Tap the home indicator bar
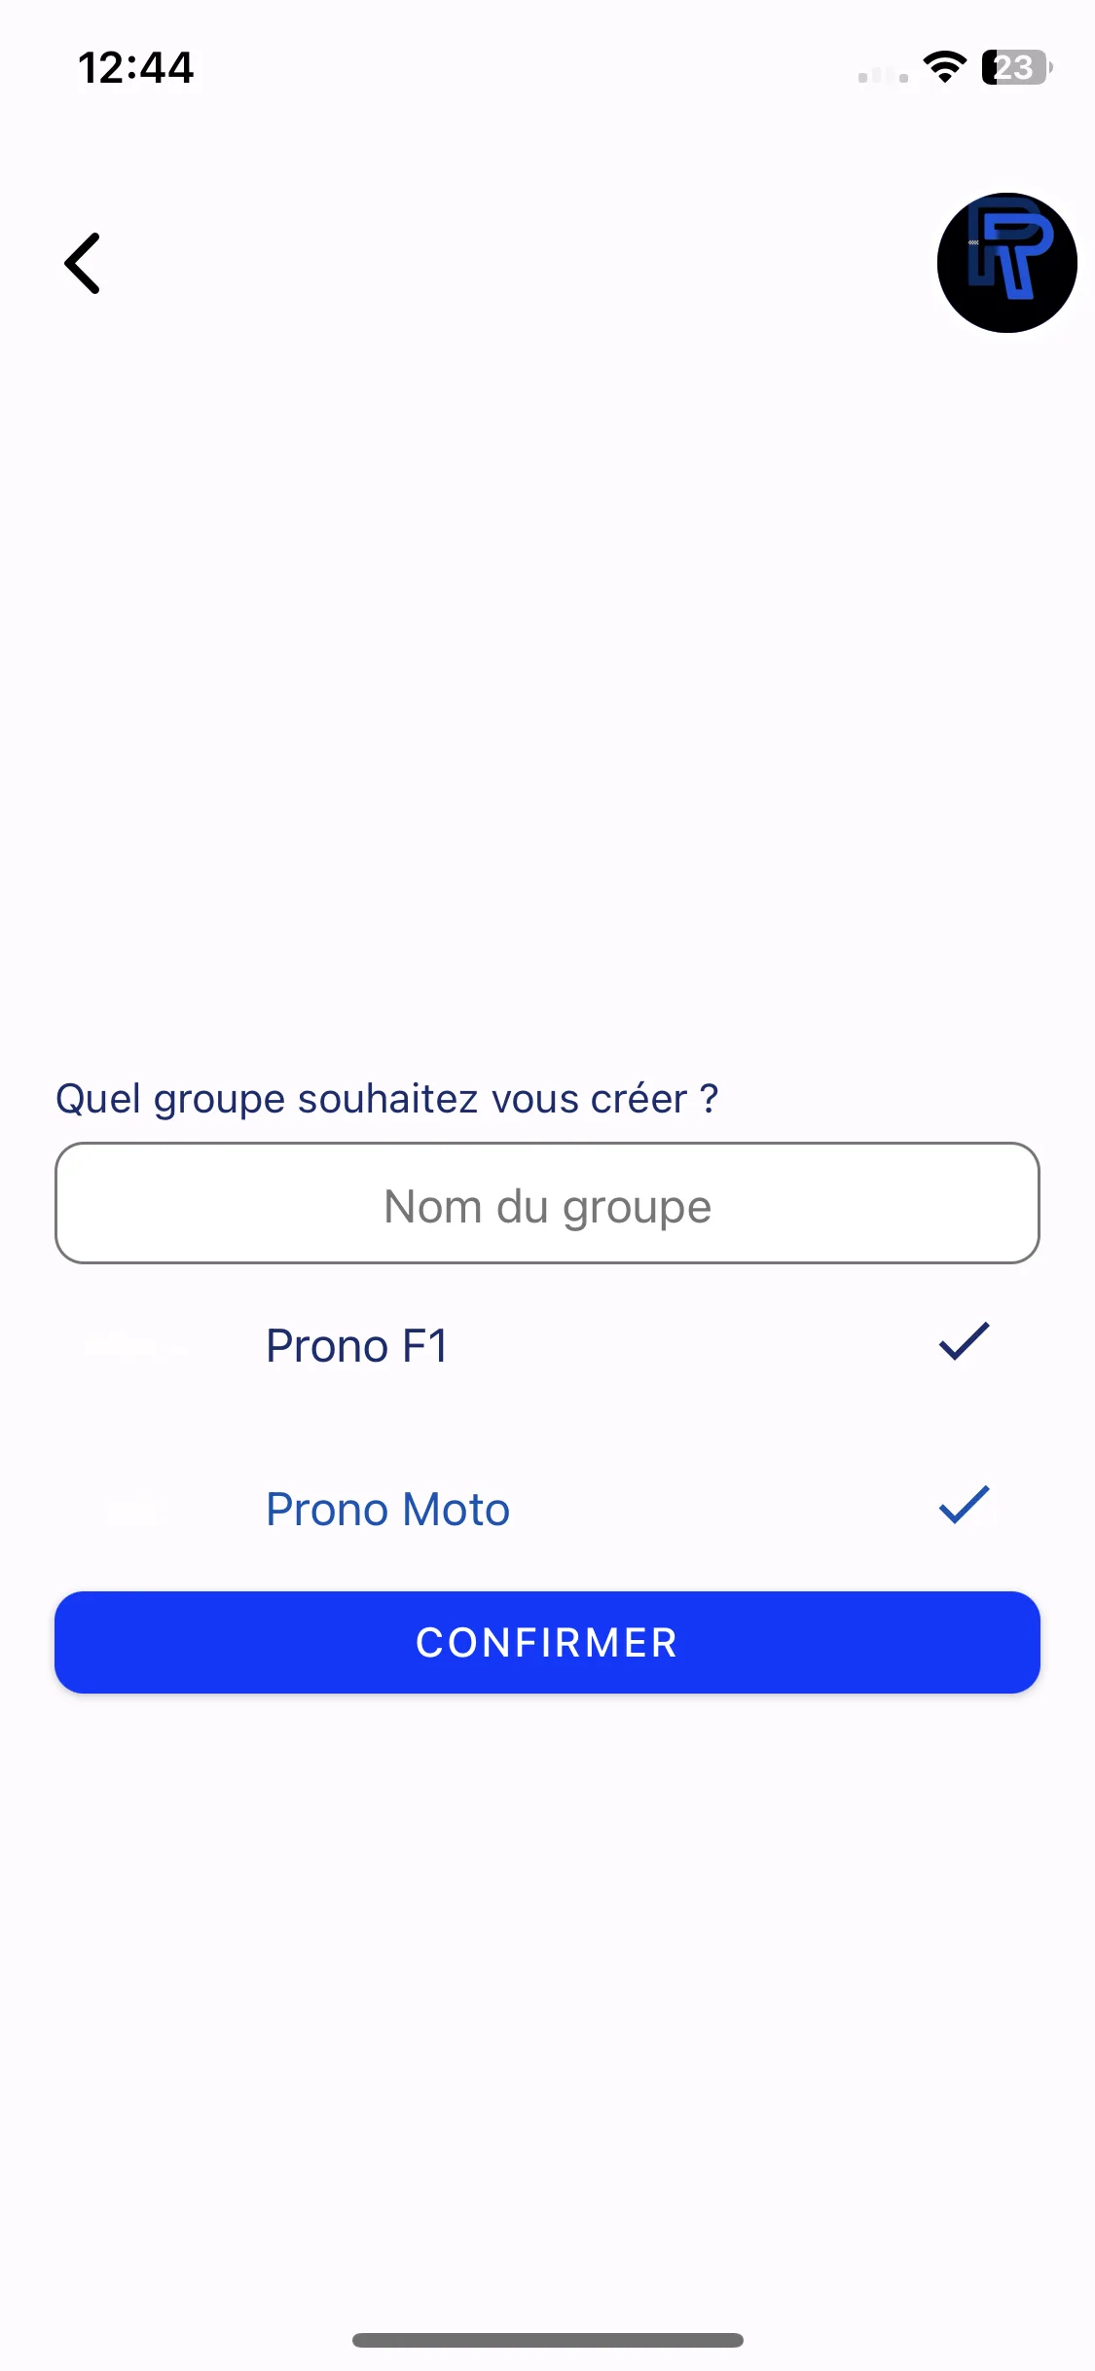This screenshot has height=2371, width=1095. [547, 2340]
